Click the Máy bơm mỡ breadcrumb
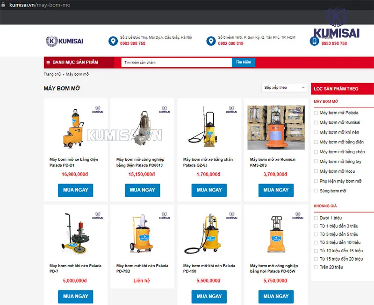Screen dimensions: 374x305 (77, 74)
